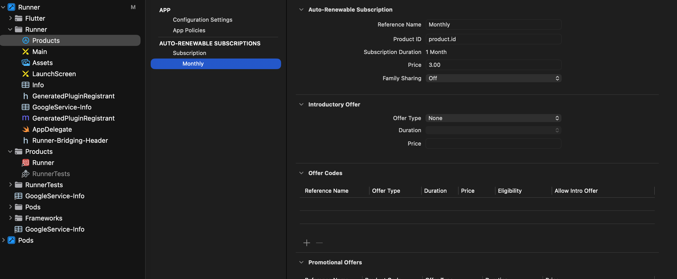
Task: Open the Family Sharing dropdown
Action: (x=493, y=78)
